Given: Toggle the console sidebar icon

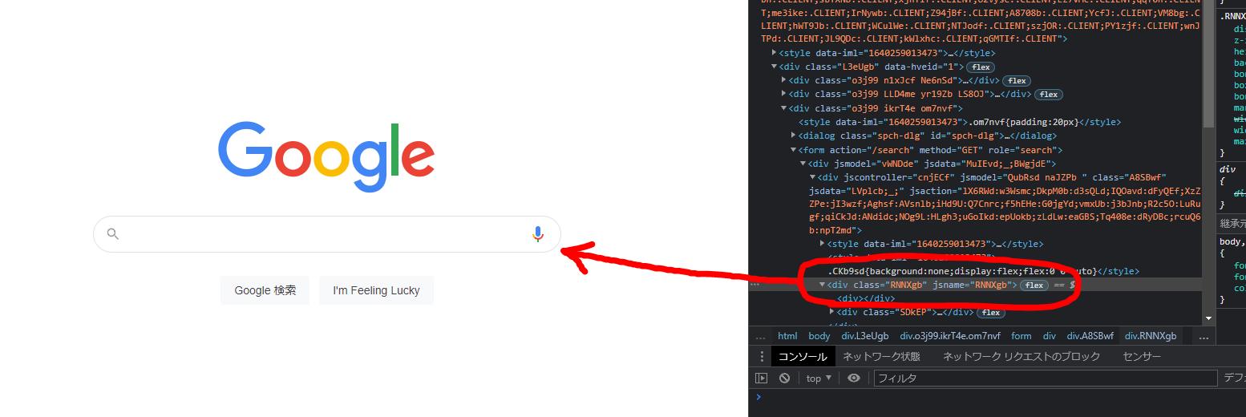Looking at the screenshot, I should tap(762, 379).
